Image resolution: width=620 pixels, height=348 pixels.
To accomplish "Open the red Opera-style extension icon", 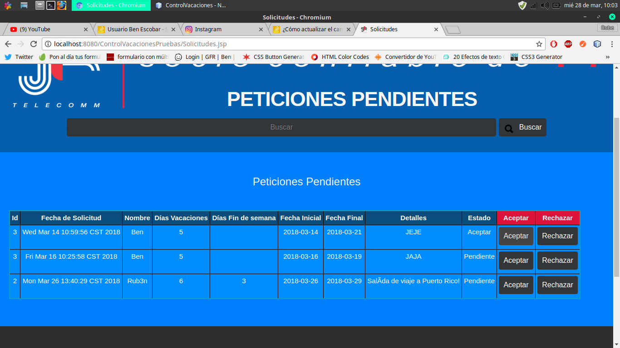I will 554,44.
